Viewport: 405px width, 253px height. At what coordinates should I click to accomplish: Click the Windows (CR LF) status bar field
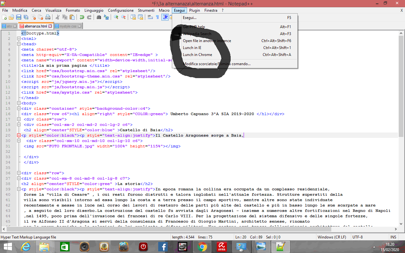pyautogui.click(x=333, y=237)
